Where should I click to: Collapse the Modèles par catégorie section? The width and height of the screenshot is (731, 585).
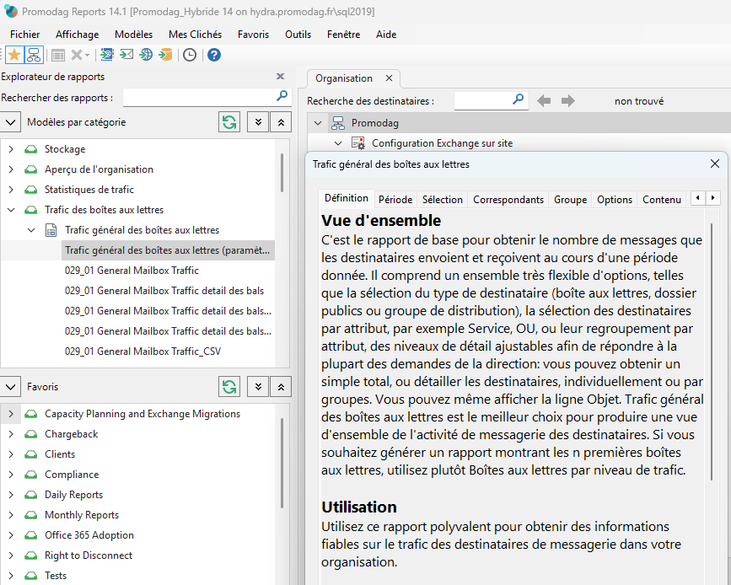(x=11, y=122)
